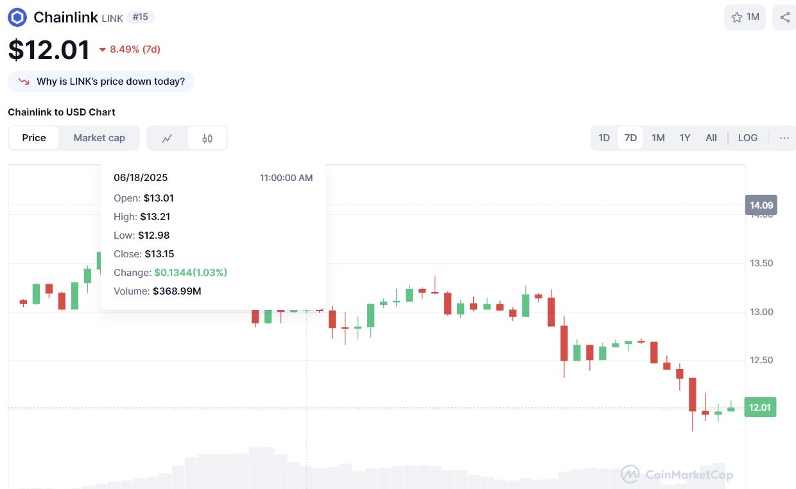Select the Price tab
Screen dimensions: 796x489
tap(34, 138)
